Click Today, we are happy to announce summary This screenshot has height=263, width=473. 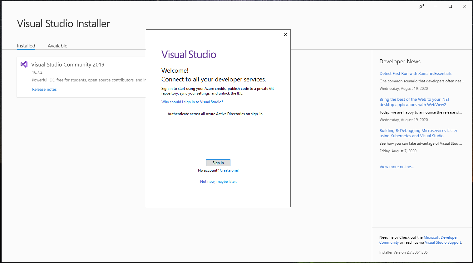(x=421, y=112)
